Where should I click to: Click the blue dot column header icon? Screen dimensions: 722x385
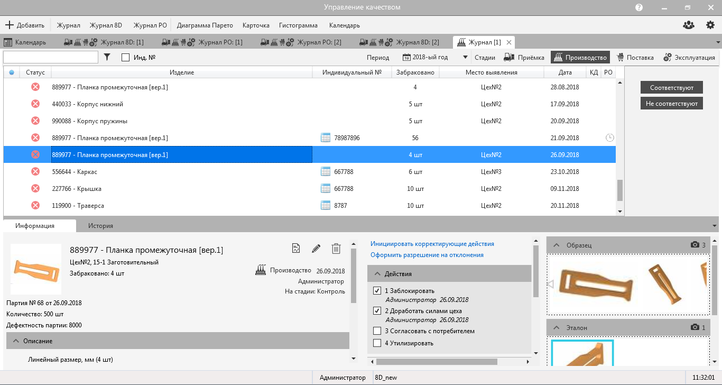pos(12,72)
